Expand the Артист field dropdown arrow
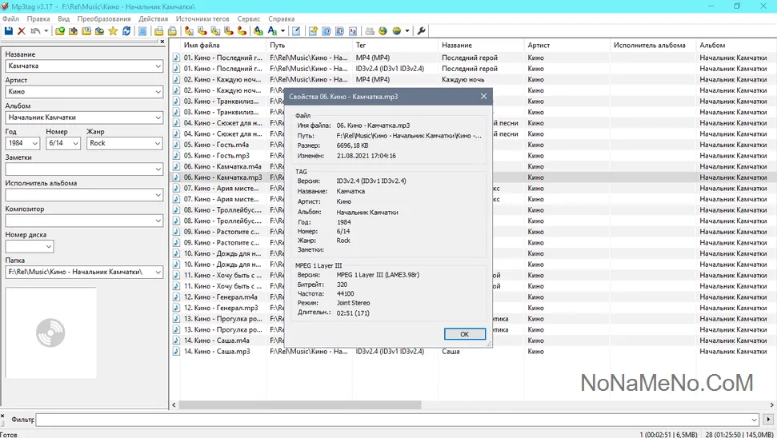Viewport: 777px width, 438px height. [158, 92]
